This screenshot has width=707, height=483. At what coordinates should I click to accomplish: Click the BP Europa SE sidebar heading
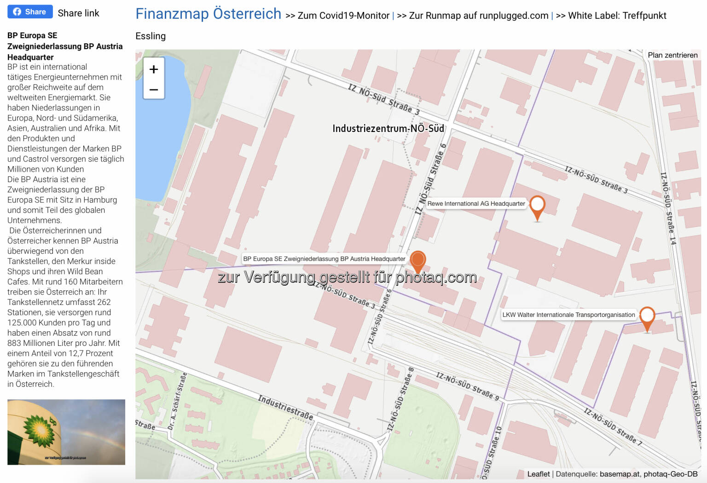[65, 46]
